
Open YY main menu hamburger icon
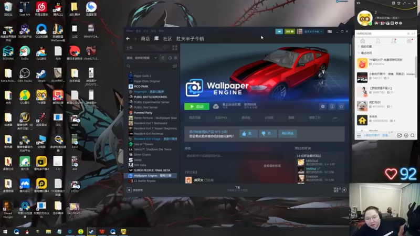coord(359,135)
